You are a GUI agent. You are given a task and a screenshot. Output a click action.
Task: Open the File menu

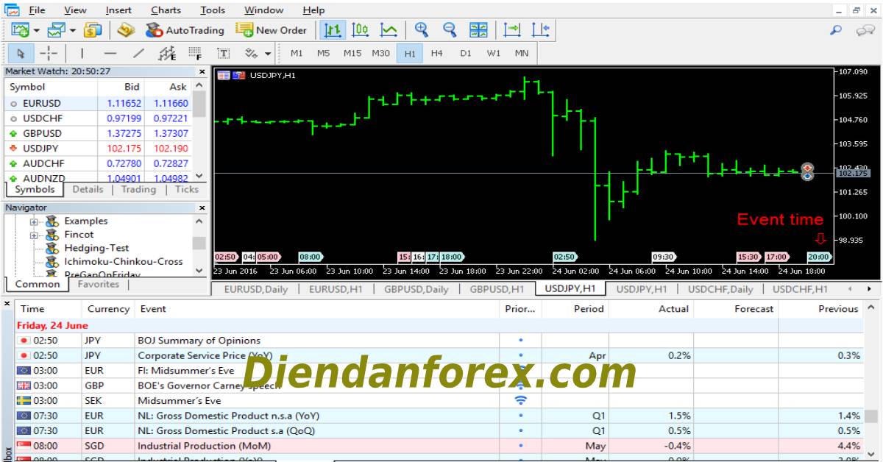pos(37,10)
